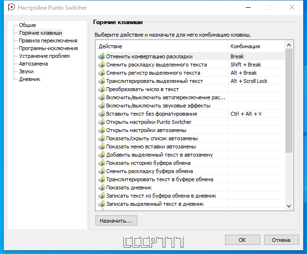Click icon beside Отменить конвертацию раскладки

(101, 56)
